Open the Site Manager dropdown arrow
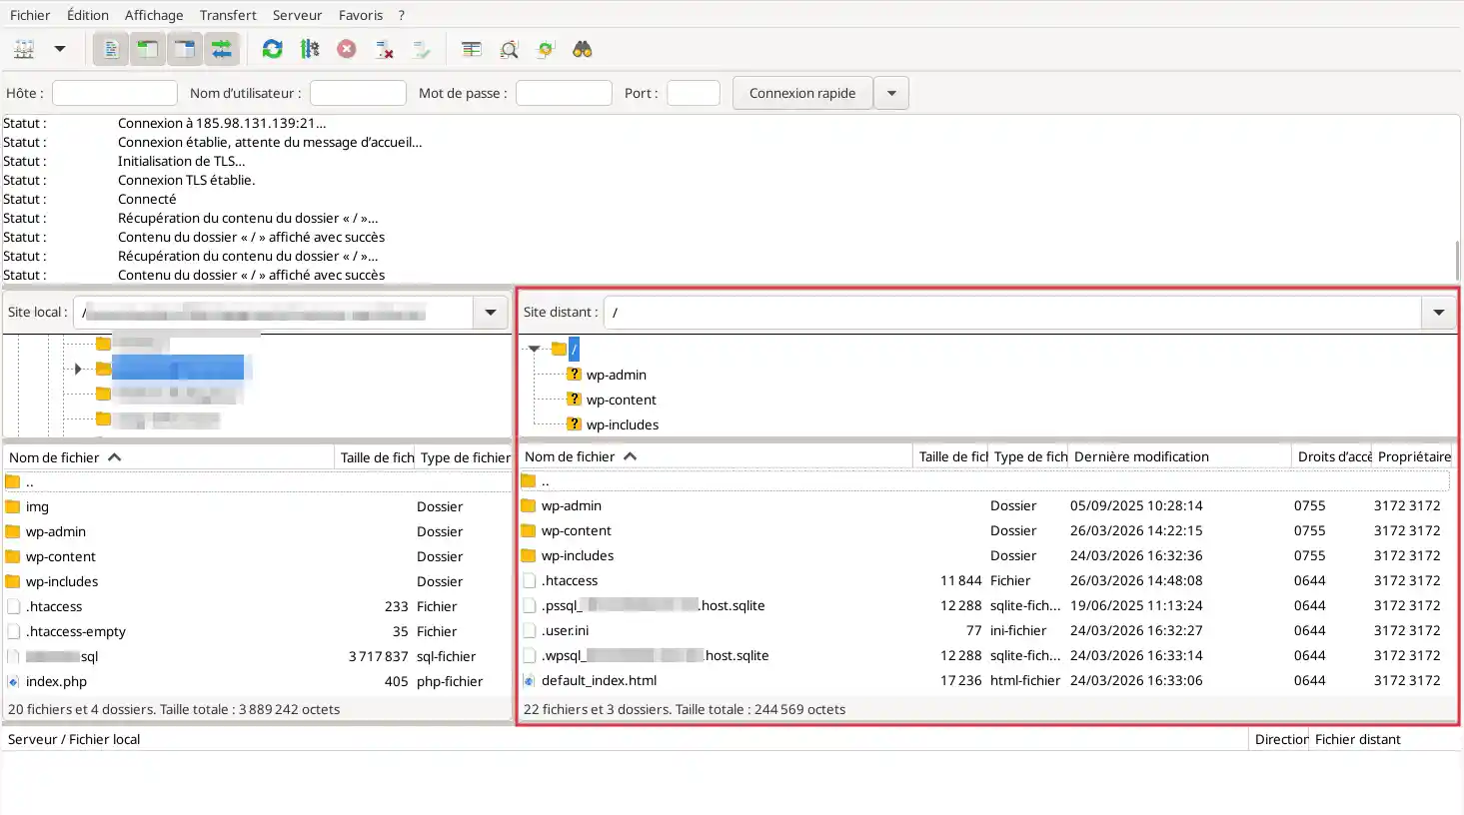Screen dimensions: 1464x815 tap(59, 48)
